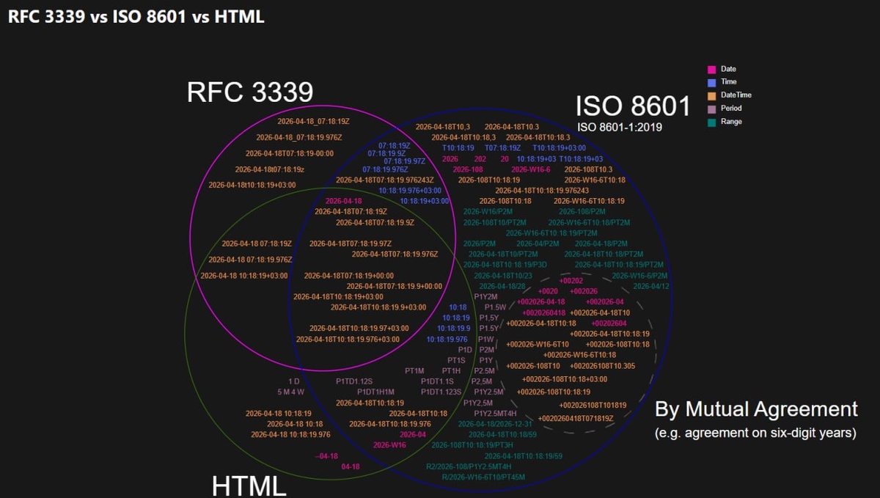Click the +0020260418T071819Z example
Image resolution: width=880 pixels, height=498 pixels.
pos(576,418)
